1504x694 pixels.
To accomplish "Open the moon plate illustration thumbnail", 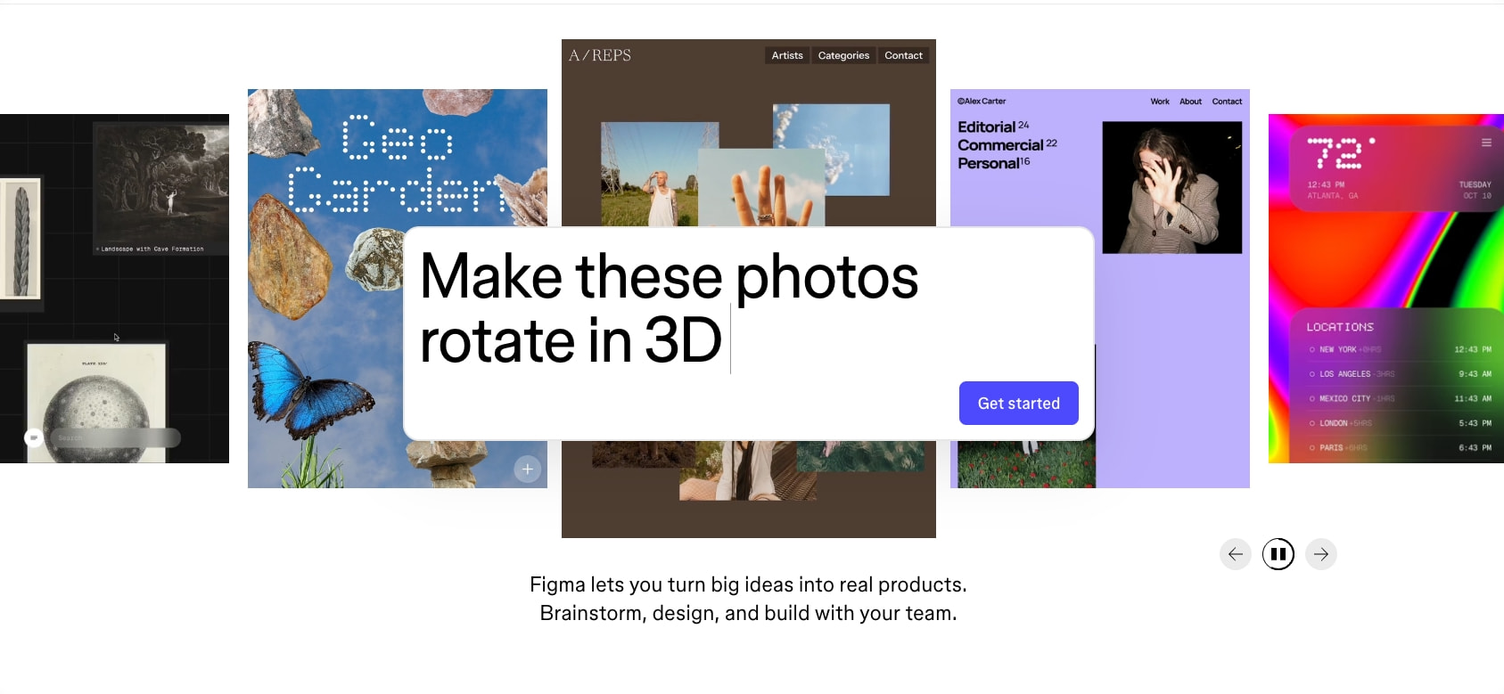I will [x=96, y=403].
